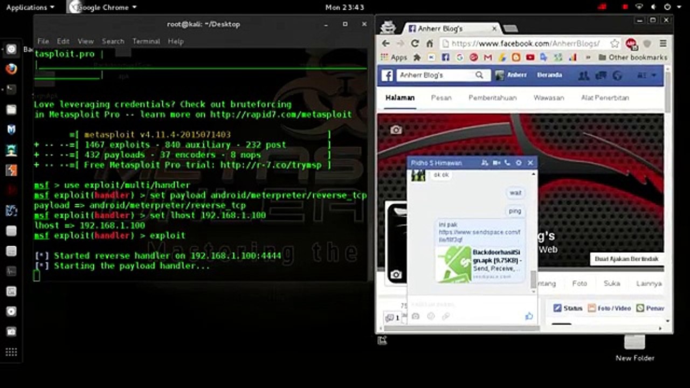
Task: Open the Anherr profile link in header
Action: tap(512, 75)
